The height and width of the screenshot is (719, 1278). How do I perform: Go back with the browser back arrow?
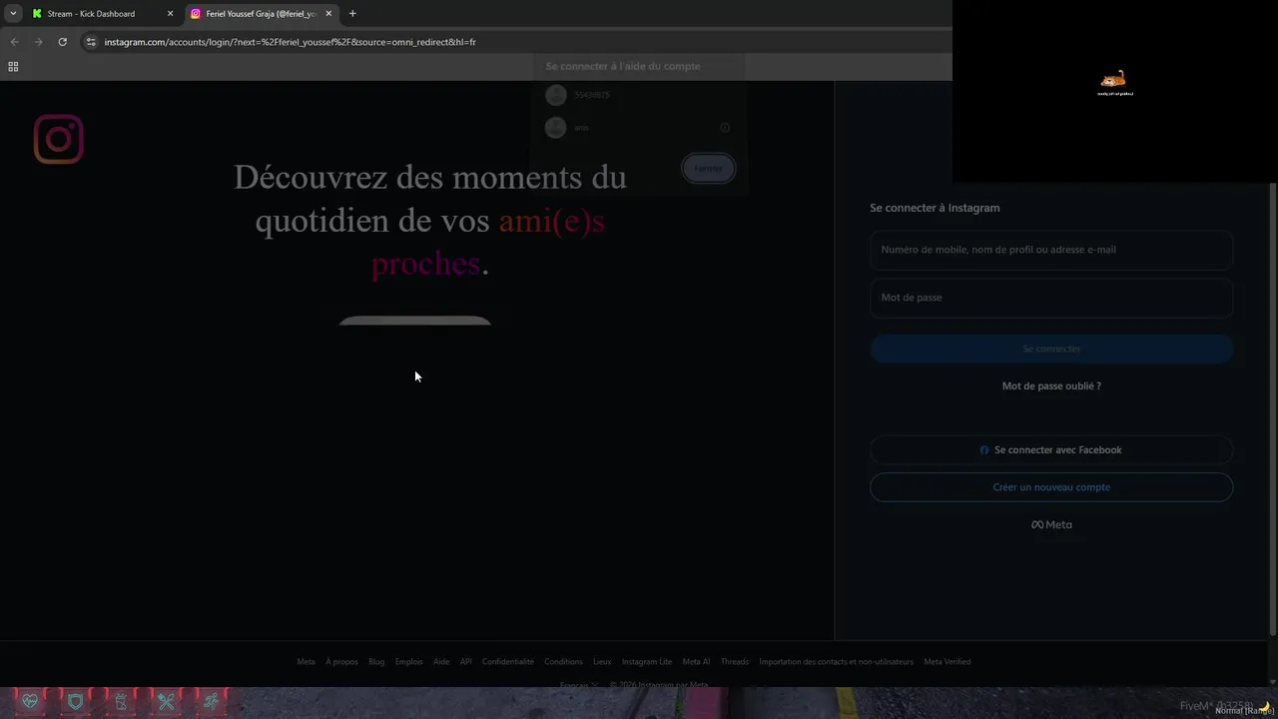coord(14,42)
